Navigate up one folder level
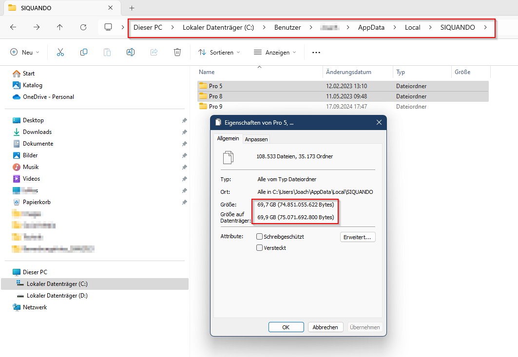518x357 pixels. pos(60,27)
